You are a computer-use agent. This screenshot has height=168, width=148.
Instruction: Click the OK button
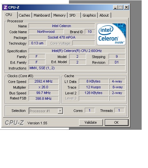[x=117, y=122]
